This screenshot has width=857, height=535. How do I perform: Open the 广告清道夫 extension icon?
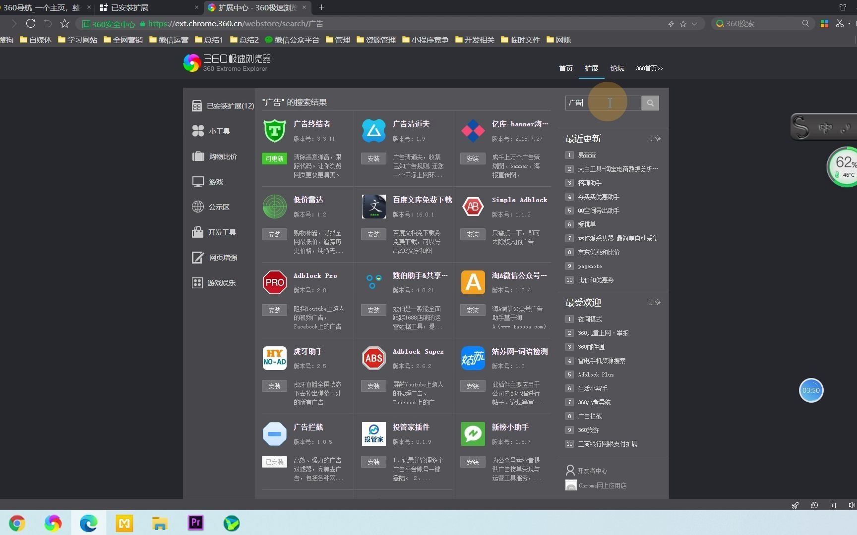pos(373,131)
